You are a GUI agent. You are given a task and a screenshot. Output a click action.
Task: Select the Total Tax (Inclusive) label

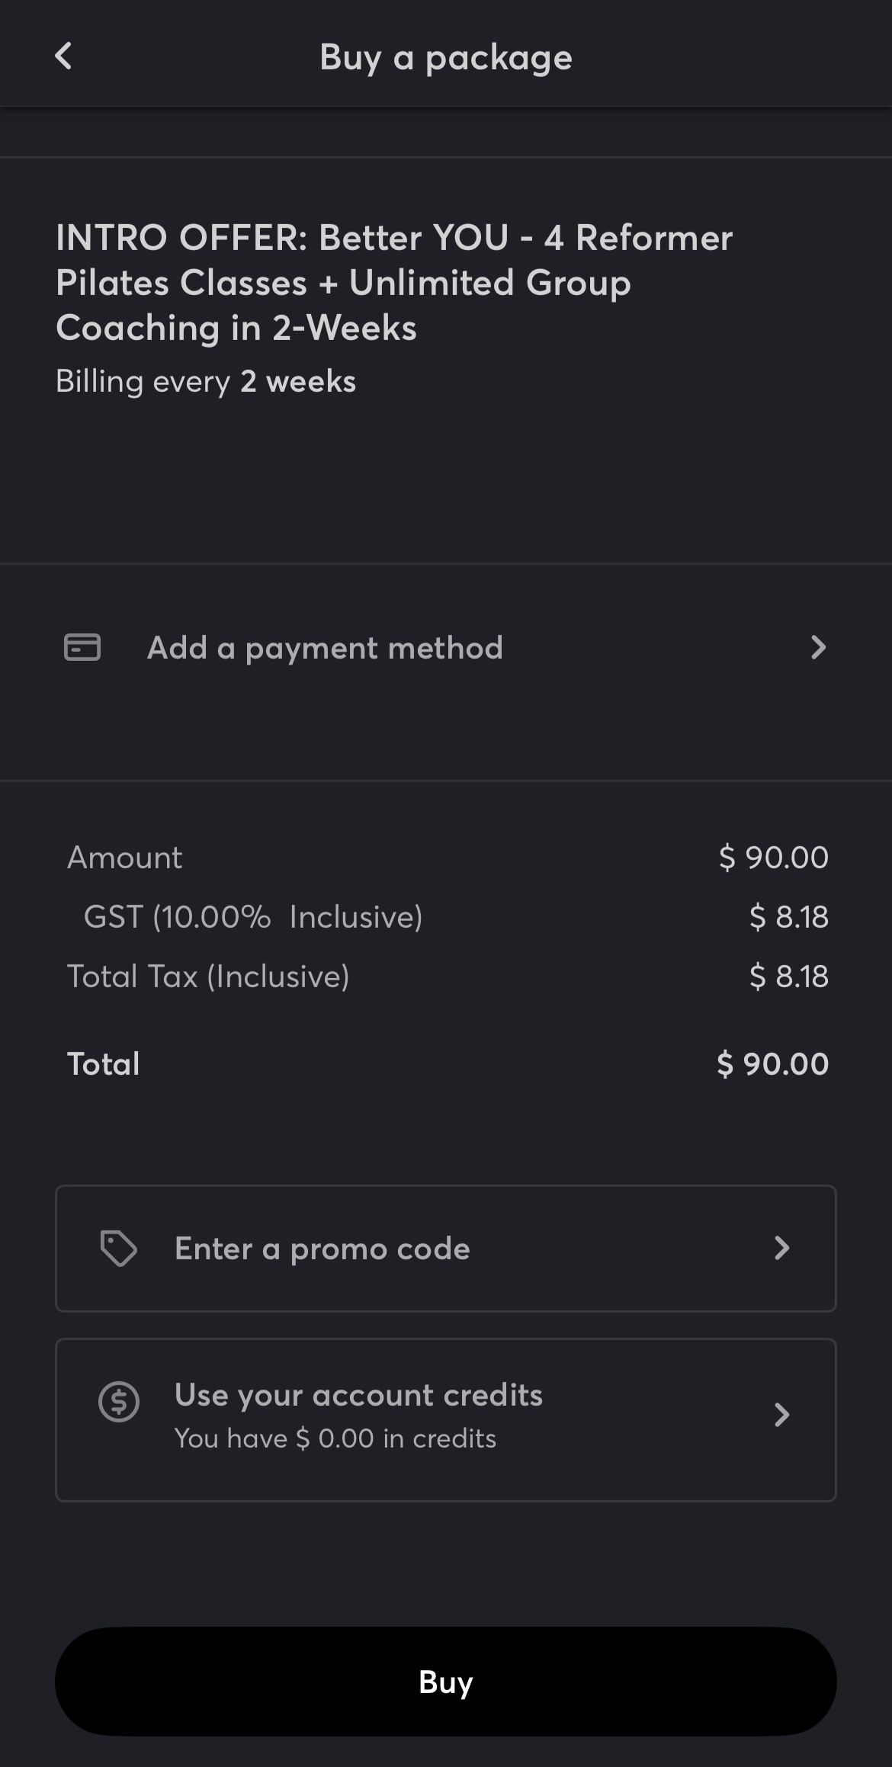[x=208, y=976]
